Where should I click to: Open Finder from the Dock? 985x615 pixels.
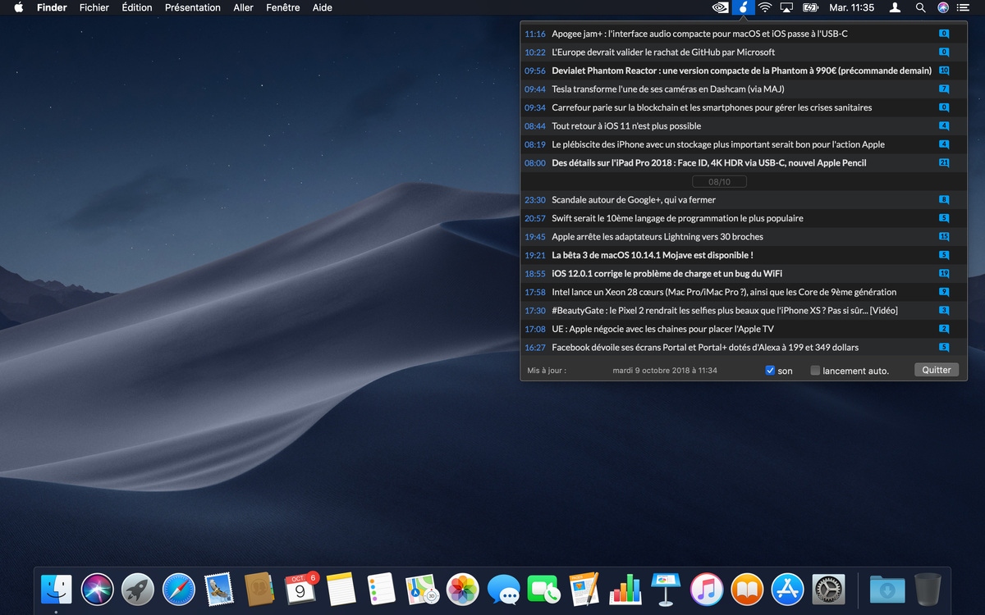point(57,590)
